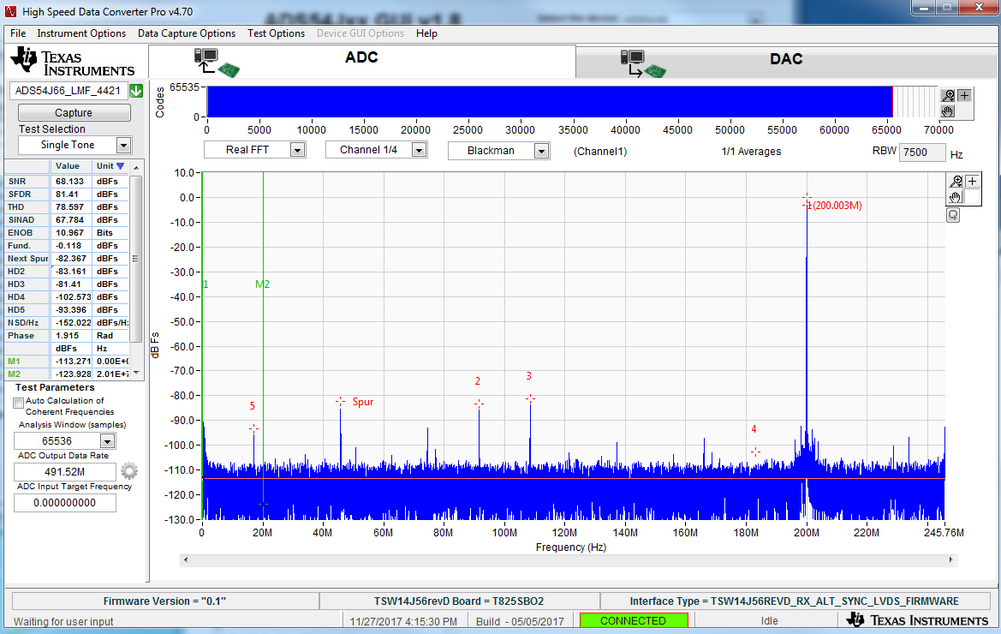Click the Spur marker on the FFT plot
The image size is (1001, 634).
pyautogui.click(x=340, y=402)
